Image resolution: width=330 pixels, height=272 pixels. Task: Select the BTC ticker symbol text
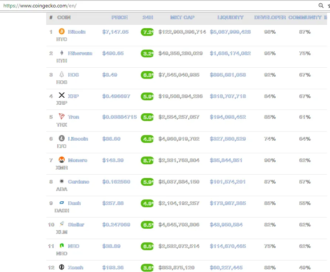[x=62, y=39]
